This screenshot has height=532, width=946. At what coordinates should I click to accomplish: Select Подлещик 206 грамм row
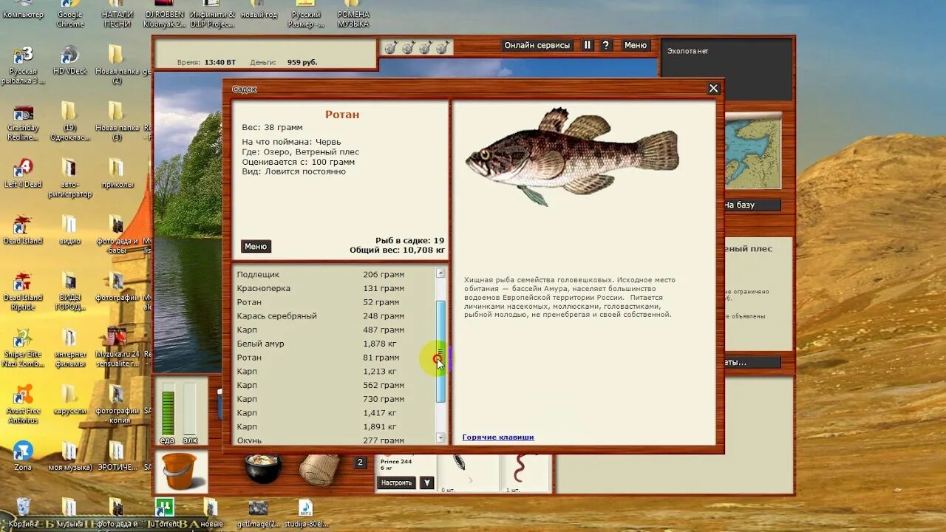click(335, 274)
